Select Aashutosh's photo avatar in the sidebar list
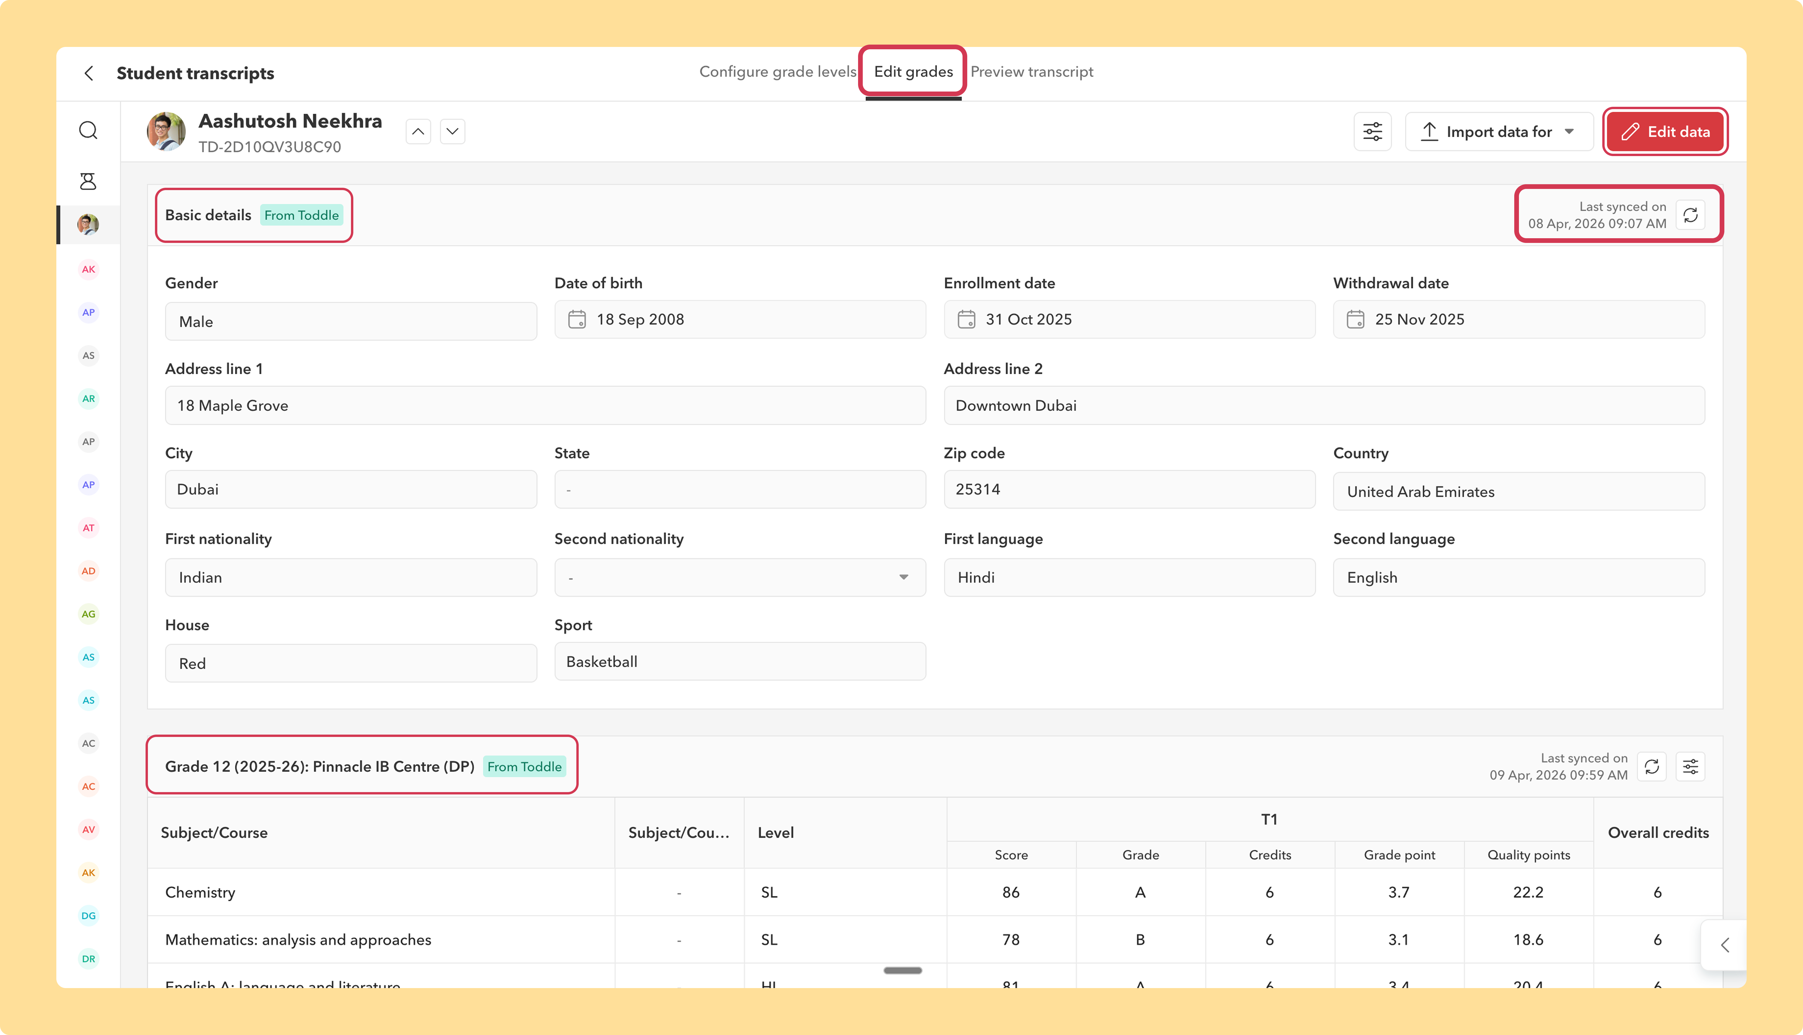The image size is (1803, 1035). 88,225
